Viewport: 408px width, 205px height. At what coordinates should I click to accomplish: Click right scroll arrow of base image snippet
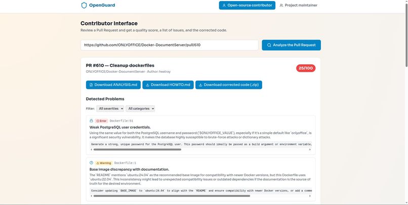click(310, 196)
